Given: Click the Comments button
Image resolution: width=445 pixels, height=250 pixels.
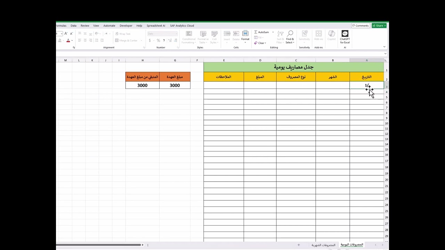Looking at the screenshot, I should pos(360,25).
